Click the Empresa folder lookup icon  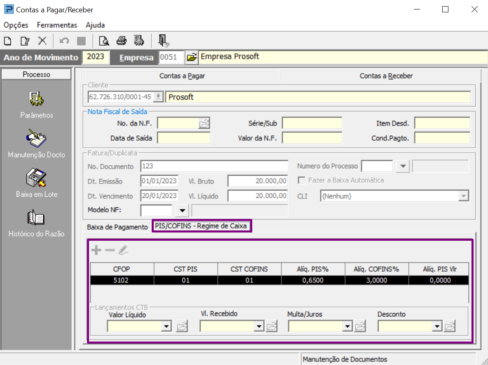coord(191,57)
